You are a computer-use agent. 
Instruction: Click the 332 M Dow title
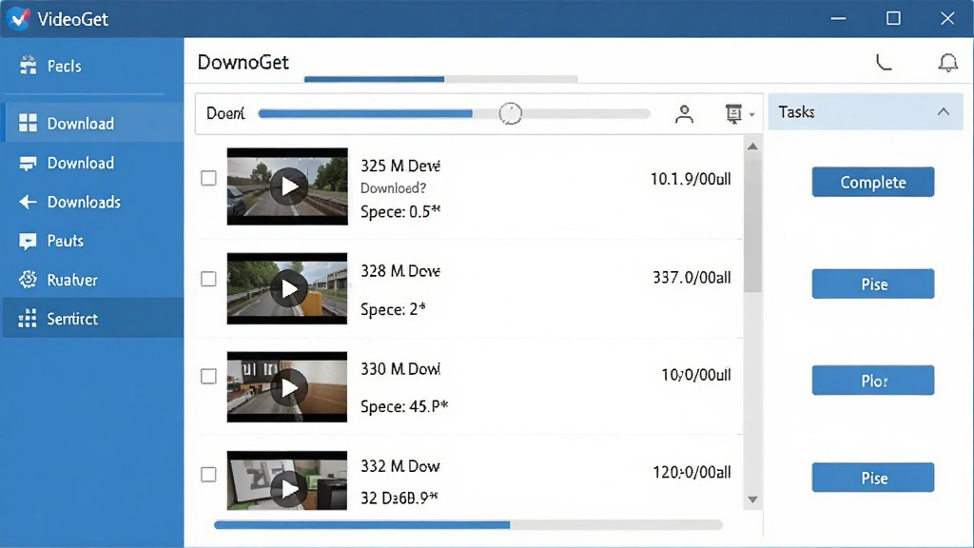[400, 466]
